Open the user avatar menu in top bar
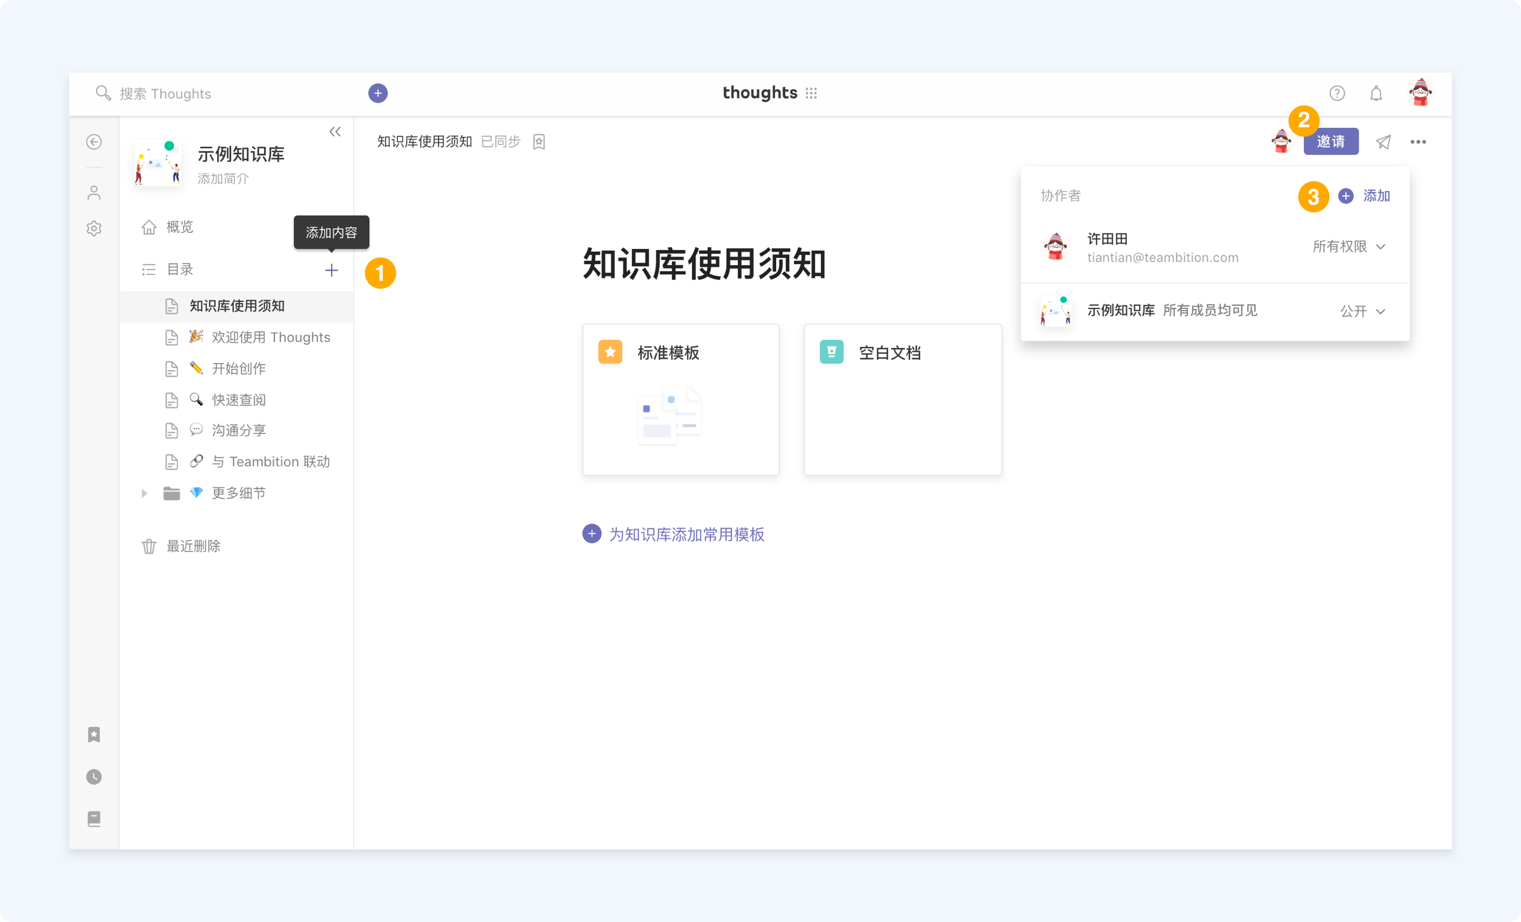 click(x=1420, y=93)
